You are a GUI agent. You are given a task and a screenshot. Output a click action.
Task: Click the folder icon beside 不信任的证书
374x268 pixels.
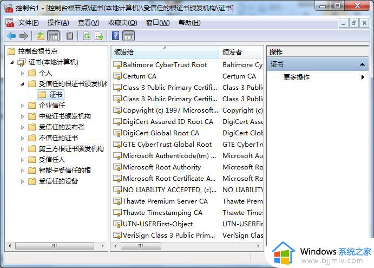(32, 138)
